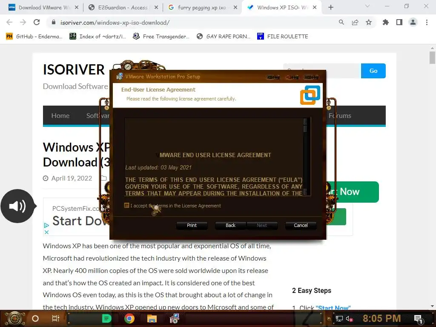Image resolution: width=436 pixels, height=327 pixels.
Task: Click the ISORIVER search input field
Action: (x=322, y=71)
